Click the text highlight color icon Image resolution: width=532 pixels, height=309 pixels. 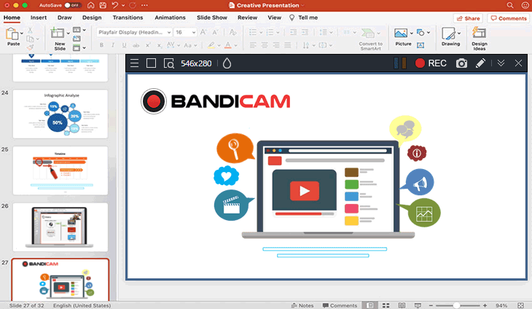click(211, 45)
